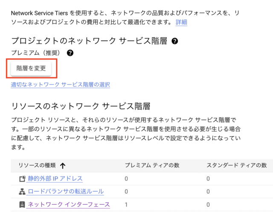Select premium count in ネットワーク インターフェース row
The width and height of the screenshot is (273, 215).
pyautogui.click(x=126, y=205)
